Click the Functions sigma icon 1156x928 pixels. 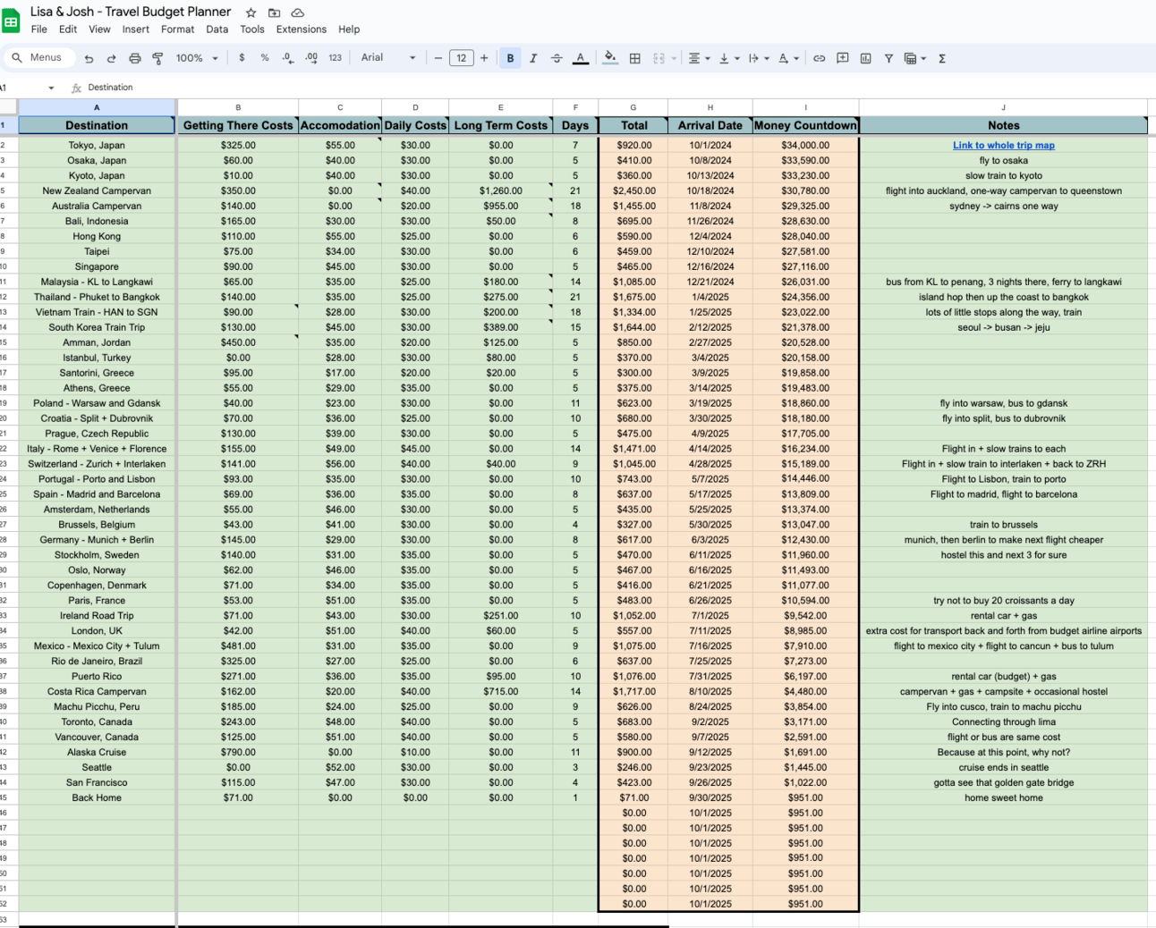pyautogui.click(x=942, y=58)
